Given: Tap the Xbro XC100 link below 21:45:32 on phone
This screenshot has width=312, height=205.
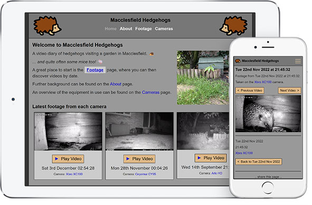Looking at the screenshot, I should [244, 153].
